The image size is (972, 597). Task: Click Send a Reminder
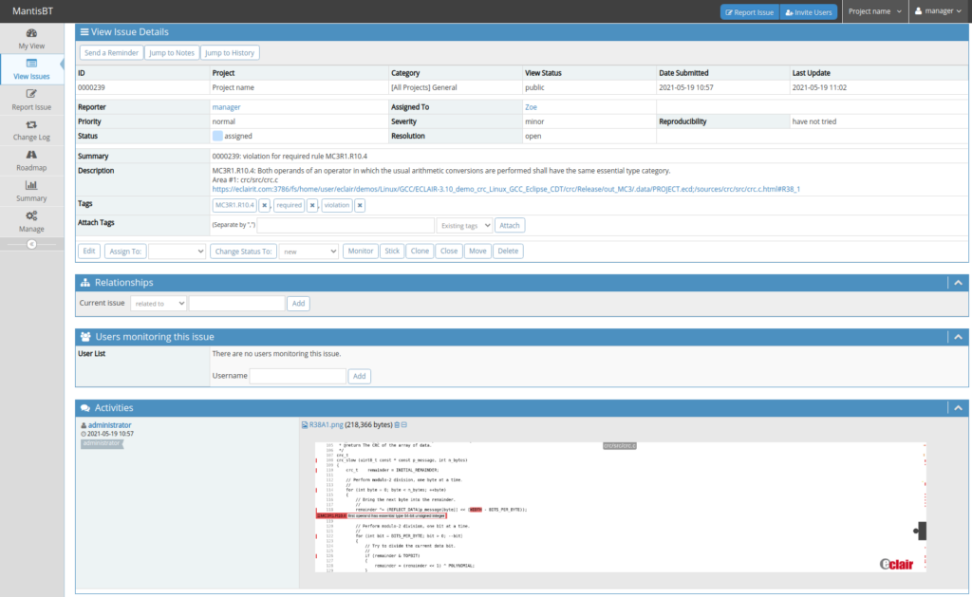(x=112, y=53)
